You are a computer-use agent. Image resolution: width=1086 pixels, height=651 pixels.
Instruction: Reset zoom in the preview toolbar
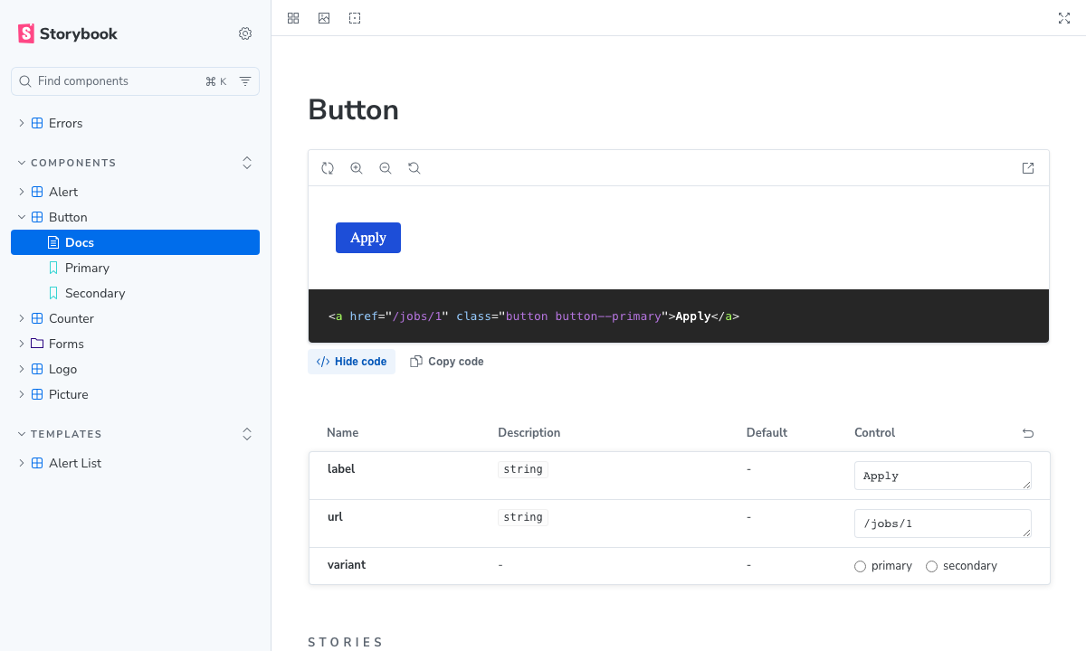point(414,168)
